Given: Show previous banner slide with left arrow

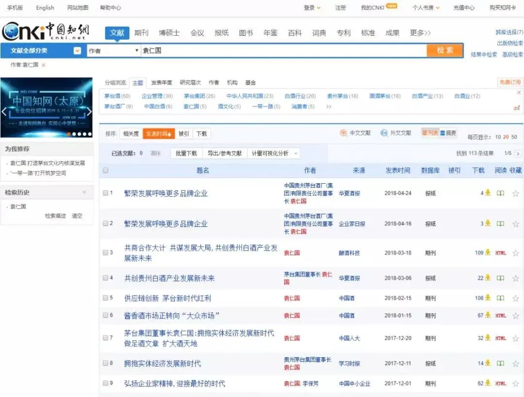Looking at the screenshot, I should click(x=4, y=111).
